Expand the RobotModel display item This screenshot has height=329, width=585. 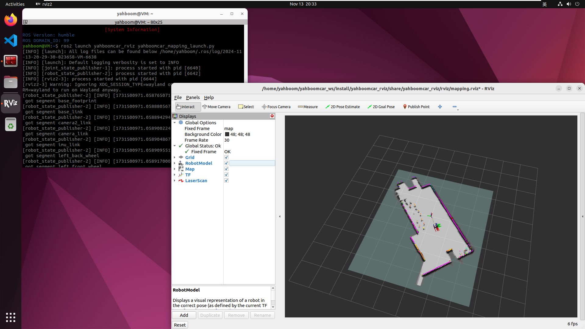point(175,163)
